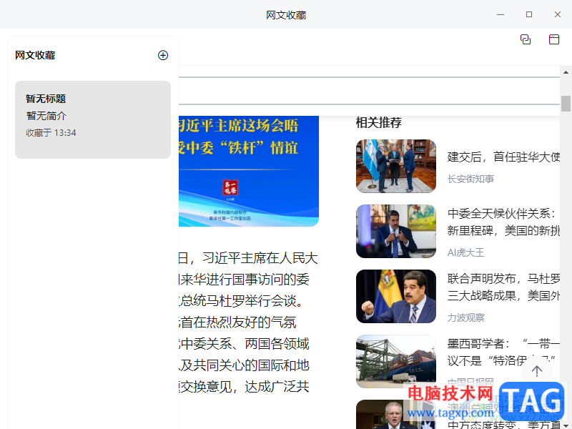
Task: Open the 中委全天候伙伴关系 article link
Action: [503, 222]
